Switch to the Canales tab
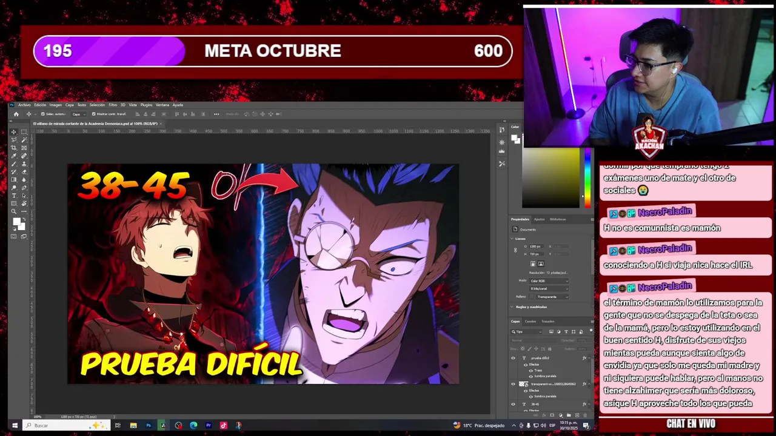 (530, 321)
